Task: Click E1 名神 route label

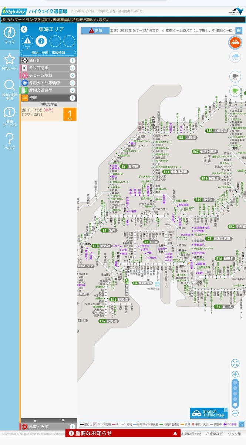Action: [109, 230]
